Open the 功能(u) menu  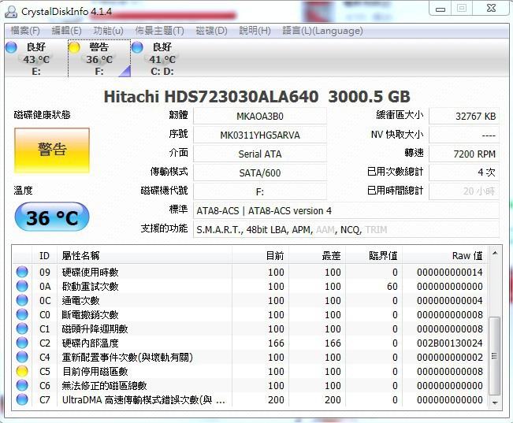tap(108, 31)
